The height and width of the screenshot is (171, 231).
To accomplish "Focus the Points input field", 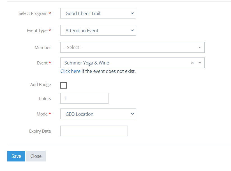I will (x=84, y=98).
